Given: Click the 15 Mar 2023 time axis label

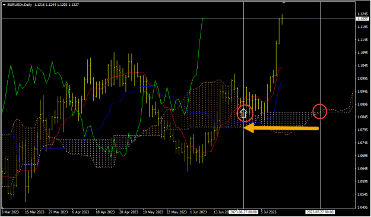Looking at the screenshot, I should pyautogui.click(x=34, y=212).
